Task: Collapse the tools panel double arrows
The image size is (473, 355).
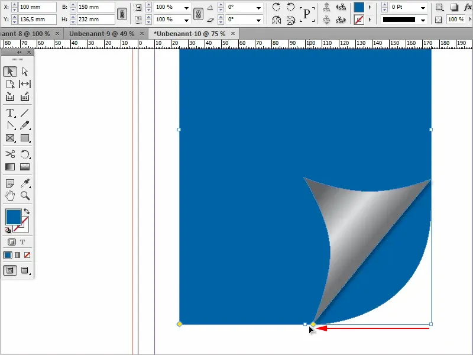Action: coord(20,53)
